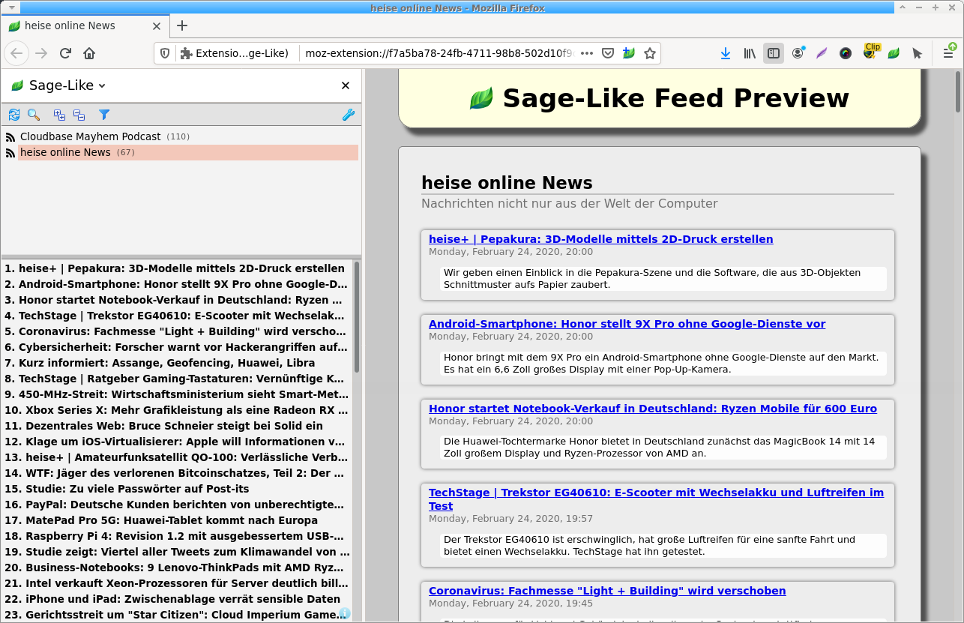The height and width of the screenshot is (623, 964).
Task: Click the Sage-Like subscribe icon in address bar
Action: (629, 53)
